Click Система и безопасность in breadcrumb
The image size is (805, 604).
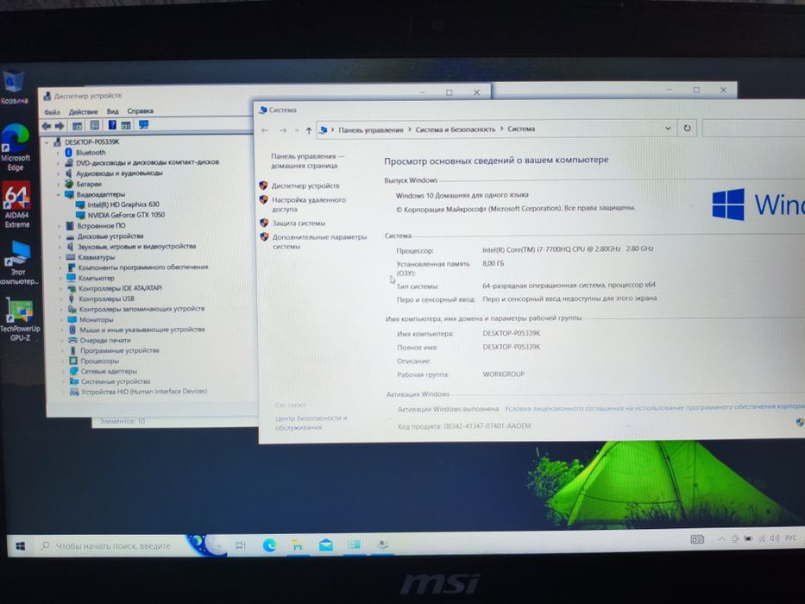456,129
